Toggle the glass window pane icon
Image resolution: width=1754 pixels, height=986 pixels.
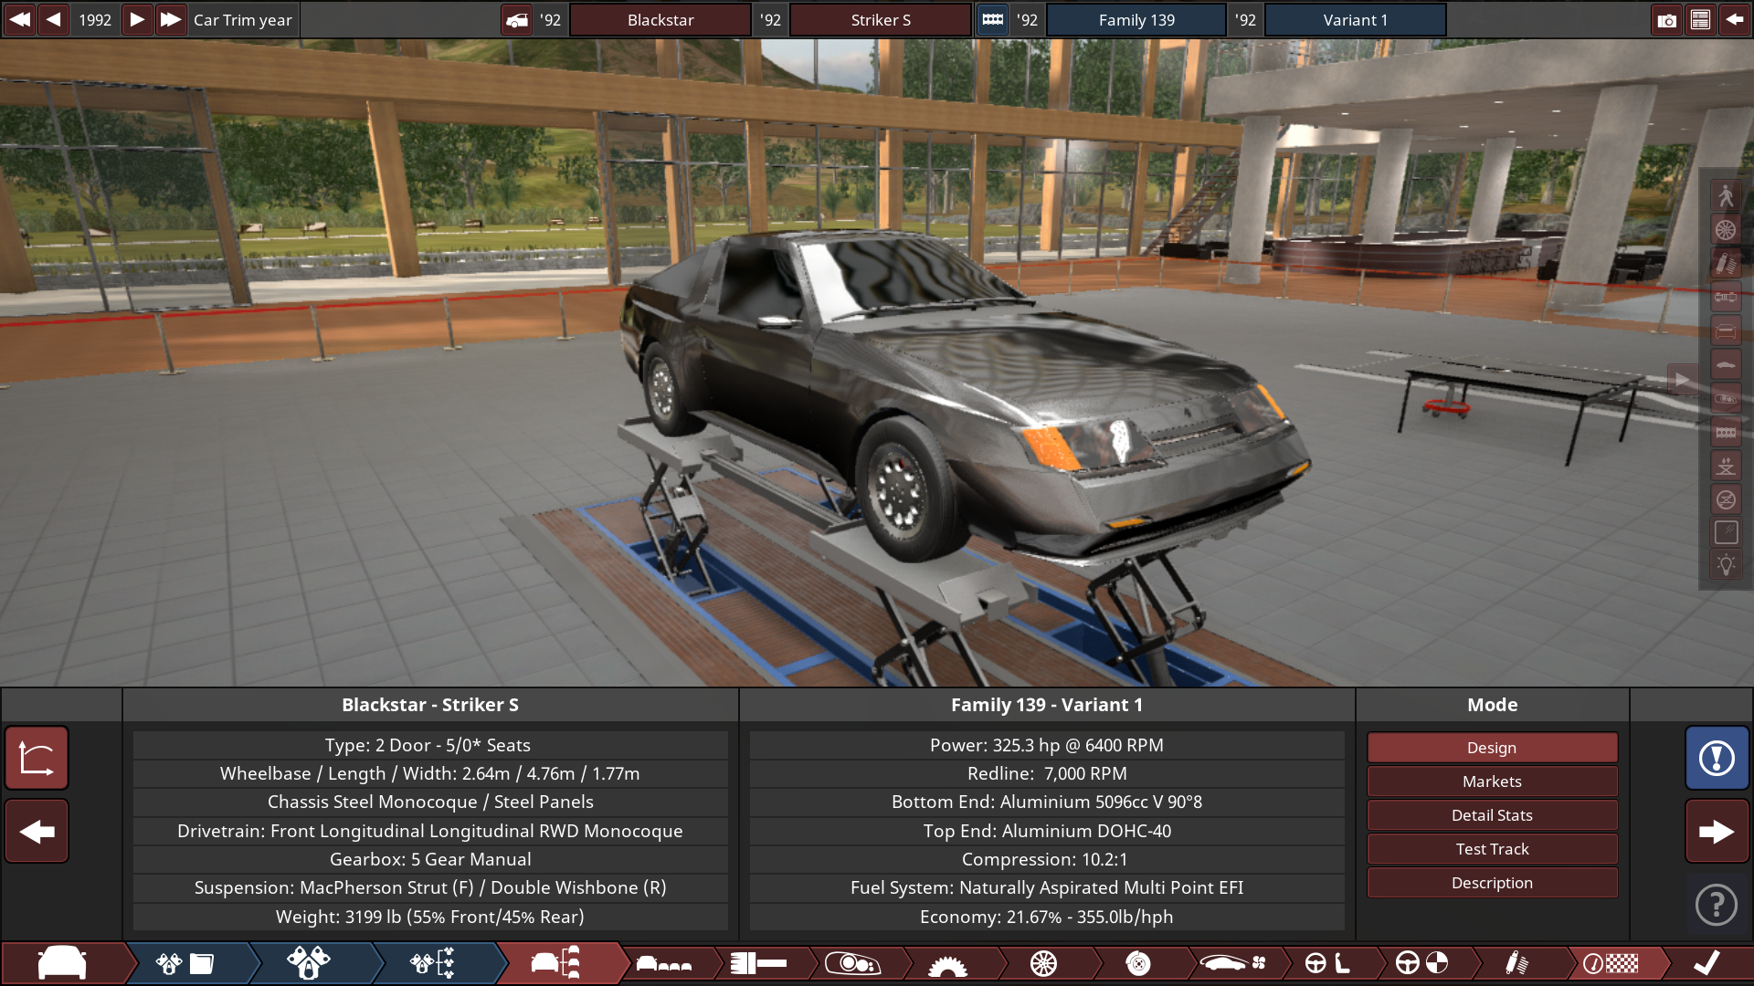tap(1726, 533)
